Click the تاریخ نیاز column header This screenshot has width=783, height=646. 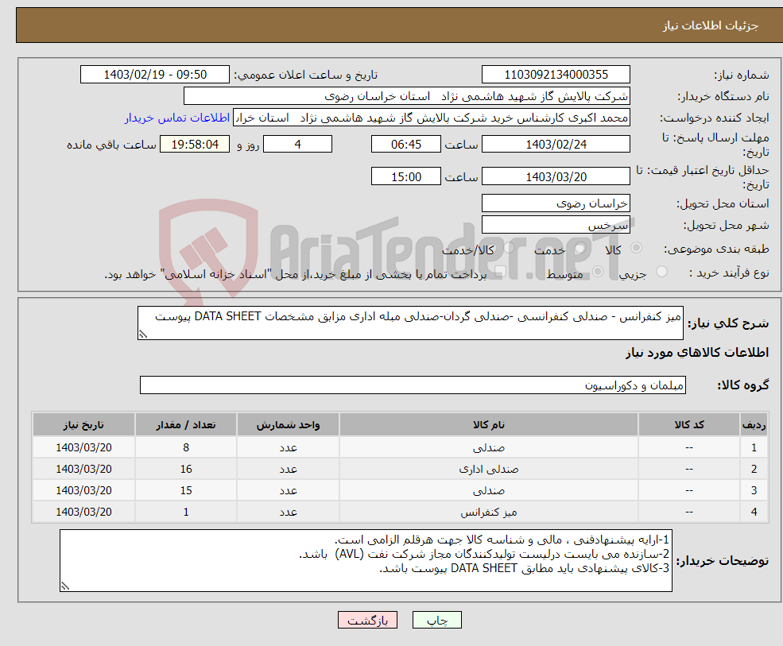(83, 425)
